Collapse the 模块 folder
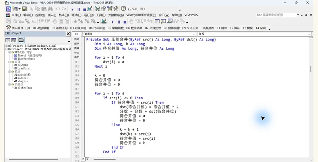Image resolution: width=318 pixels, height=162 pixels. coord(10,72)
